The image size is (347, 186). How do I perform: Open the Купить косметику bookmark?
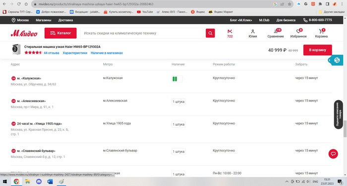click(118, 12)
